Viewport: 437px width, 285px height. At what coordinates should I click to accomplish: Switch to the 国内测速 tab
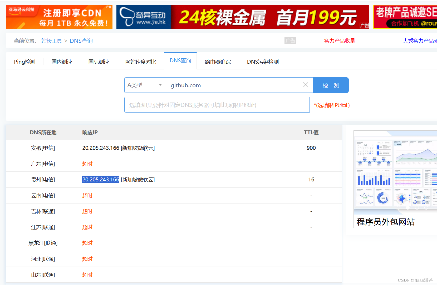tap(62, 62)
